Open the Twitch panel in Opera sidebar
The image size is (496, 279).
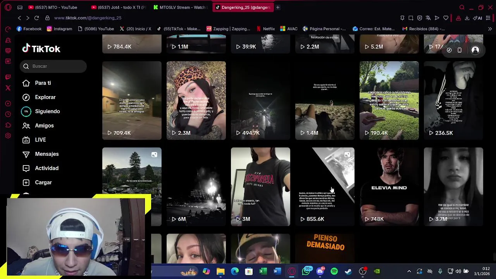coord(8,77)
